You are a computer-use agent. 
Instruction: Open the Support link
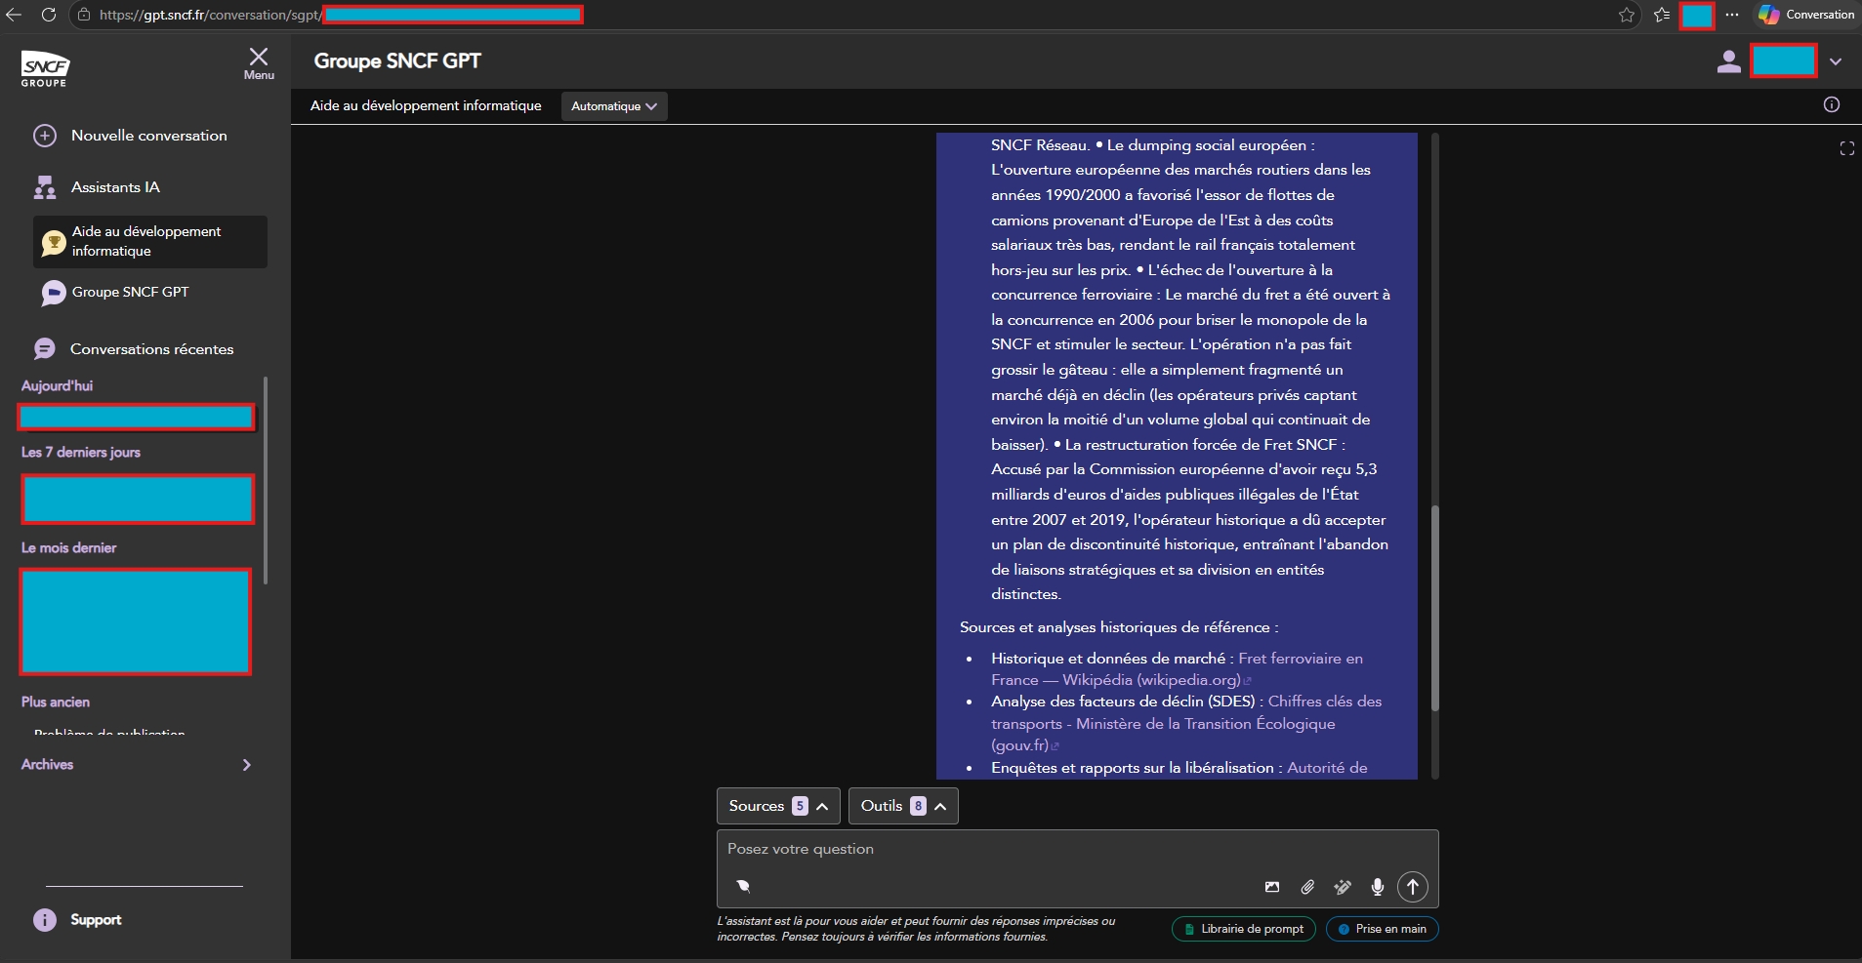pyautogui.click(x=78, y=920)
